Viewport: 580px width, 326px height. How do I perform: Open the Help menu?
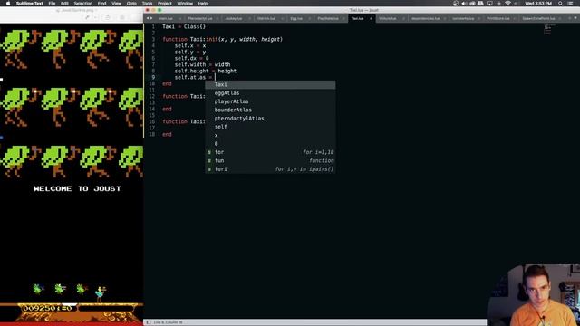(203, 4)
